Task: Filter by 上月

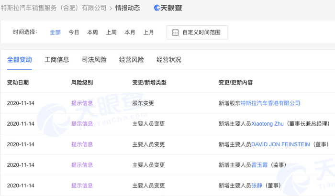Action: tap(148, 33)
